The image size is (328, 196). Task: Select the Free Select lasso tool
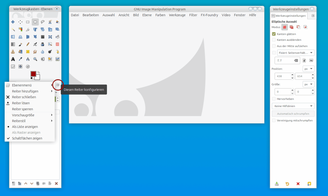(43, 22)
